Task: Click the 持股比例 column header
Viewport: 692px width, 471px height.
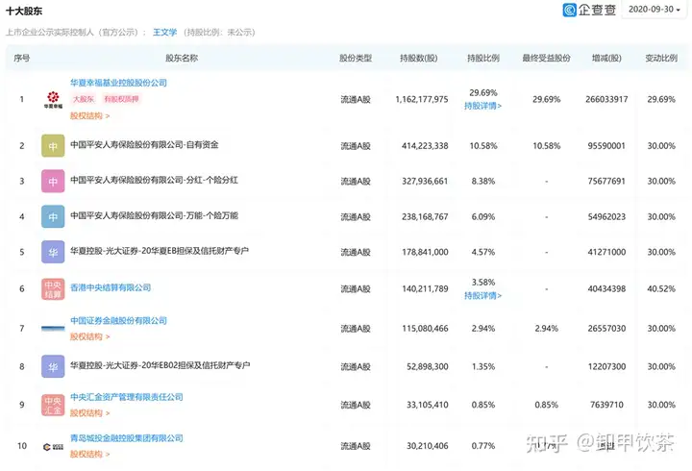Action: pos(483,58)
